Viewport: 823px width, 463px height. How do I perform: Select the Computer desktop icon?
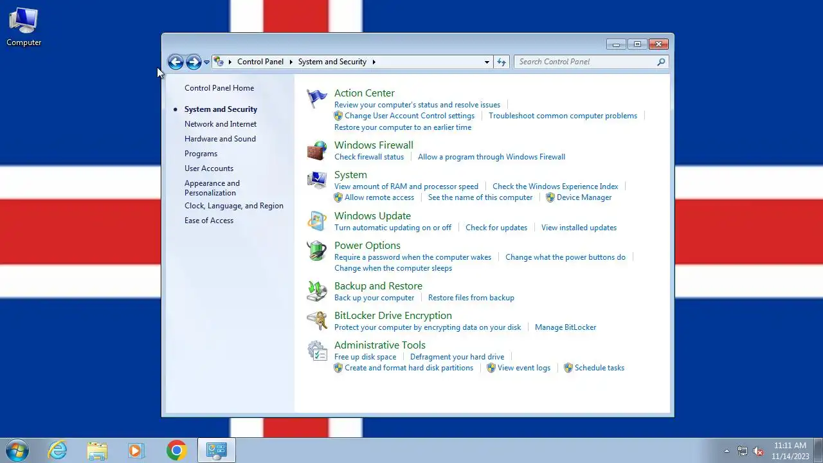point(24,28)
